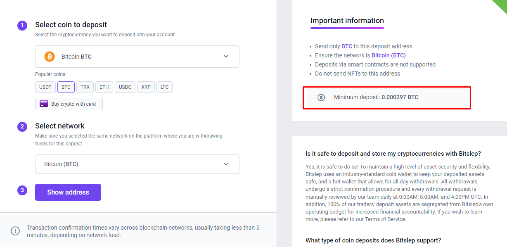
Task: Click the step 3 numbered circle badge
Action: [22, 190]
